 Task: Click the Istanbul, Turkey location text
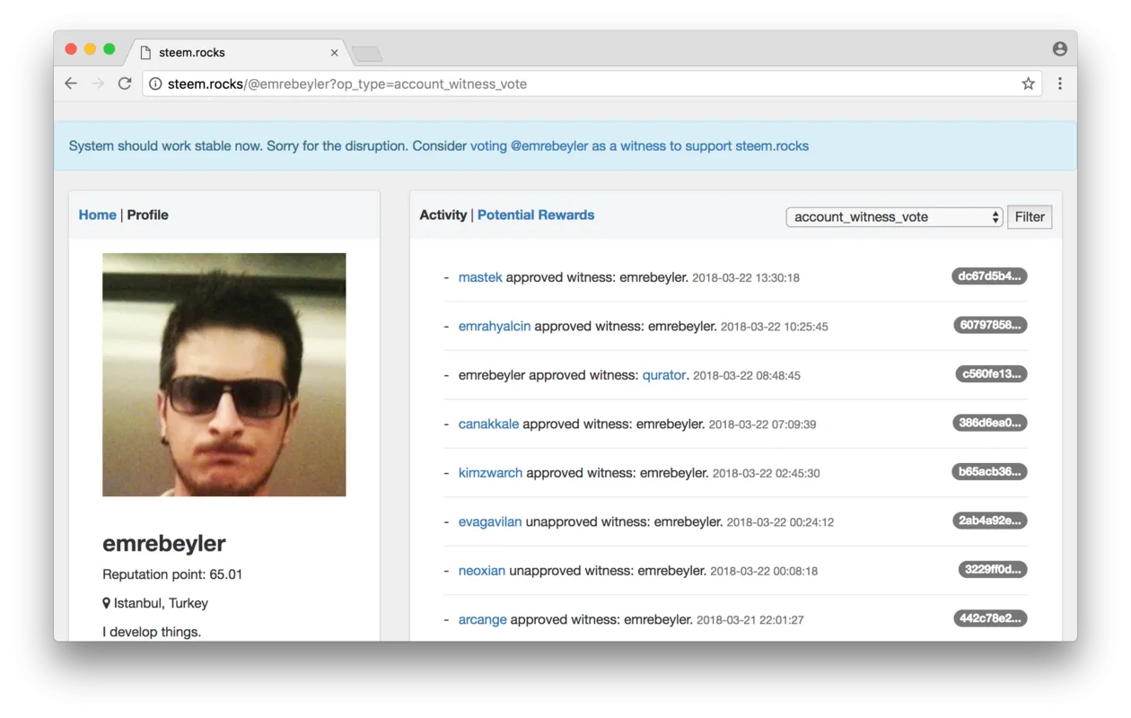pyautogui.click(x=161, y=603)
